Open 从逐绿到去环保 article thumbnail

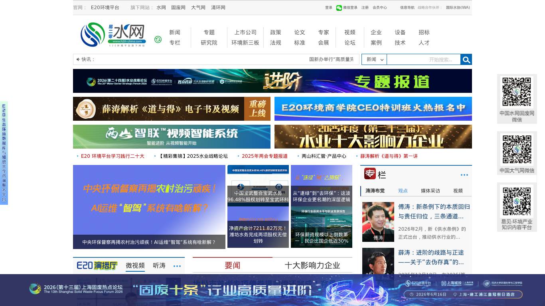pyautogui.click(x=322, y=186)
